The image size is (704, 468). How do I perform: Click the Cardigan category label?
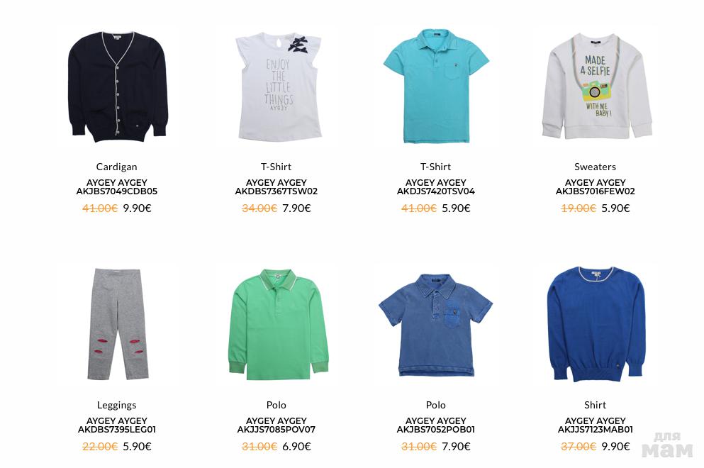(117, 167)
